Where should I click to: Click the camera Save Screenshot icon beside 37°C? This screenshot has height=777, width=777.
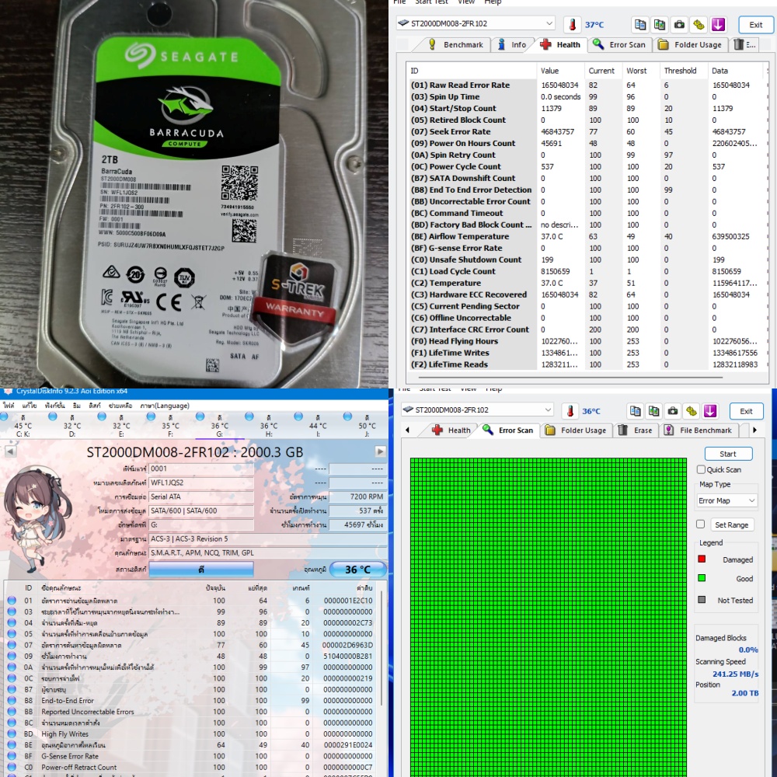pos(679,24)
